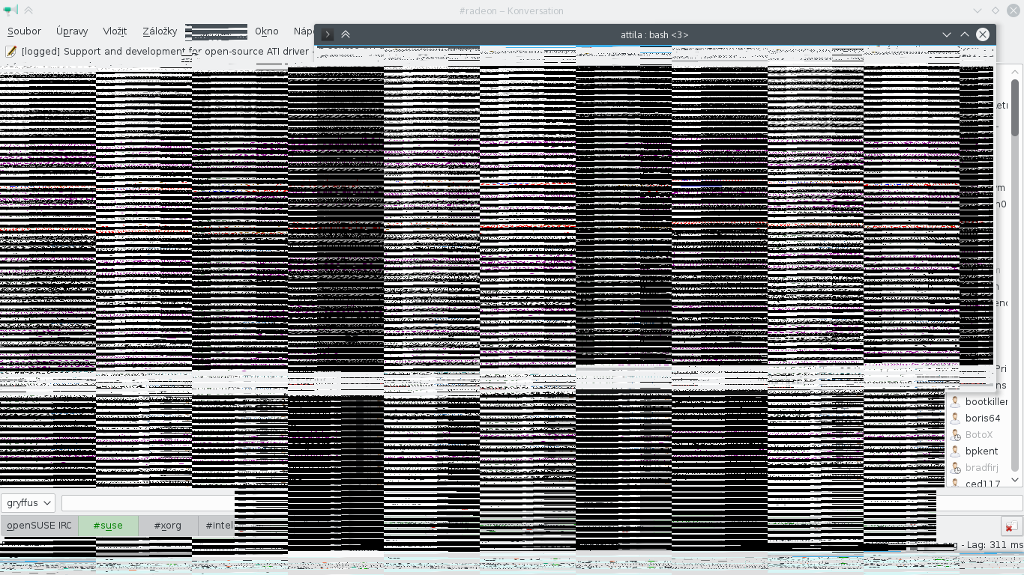
Task: Click the away-status icon next to bradfirj
Action: click(955, 467)
